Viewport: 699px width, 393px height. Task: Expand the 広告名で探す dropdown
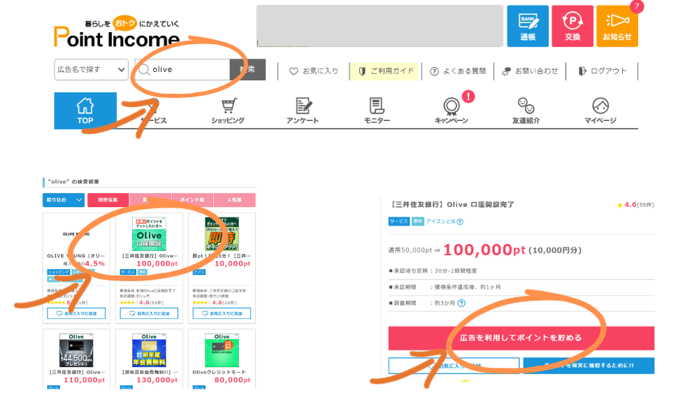(91, 70)
